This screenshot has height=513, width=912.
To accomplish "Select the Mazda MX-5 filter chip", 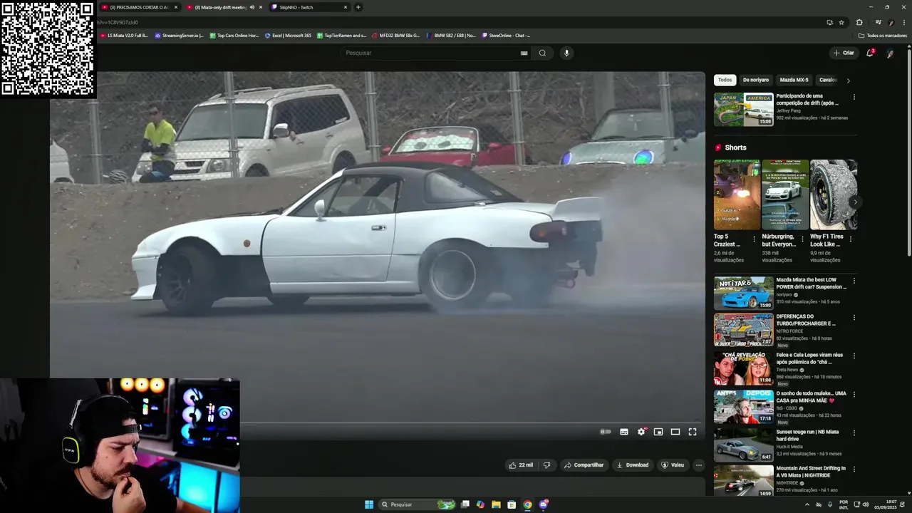I will tap(794, 80).
